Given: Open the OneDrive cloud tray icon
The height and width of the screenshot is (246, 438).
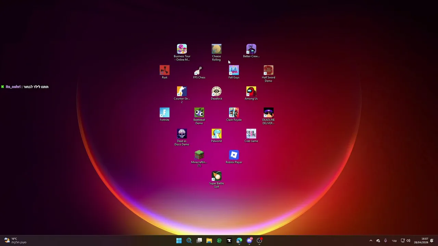Looking at the screenshot, I should (378, 241).
